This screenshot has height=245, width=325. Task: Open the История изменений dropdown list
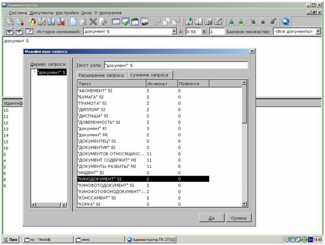(174, 32)
